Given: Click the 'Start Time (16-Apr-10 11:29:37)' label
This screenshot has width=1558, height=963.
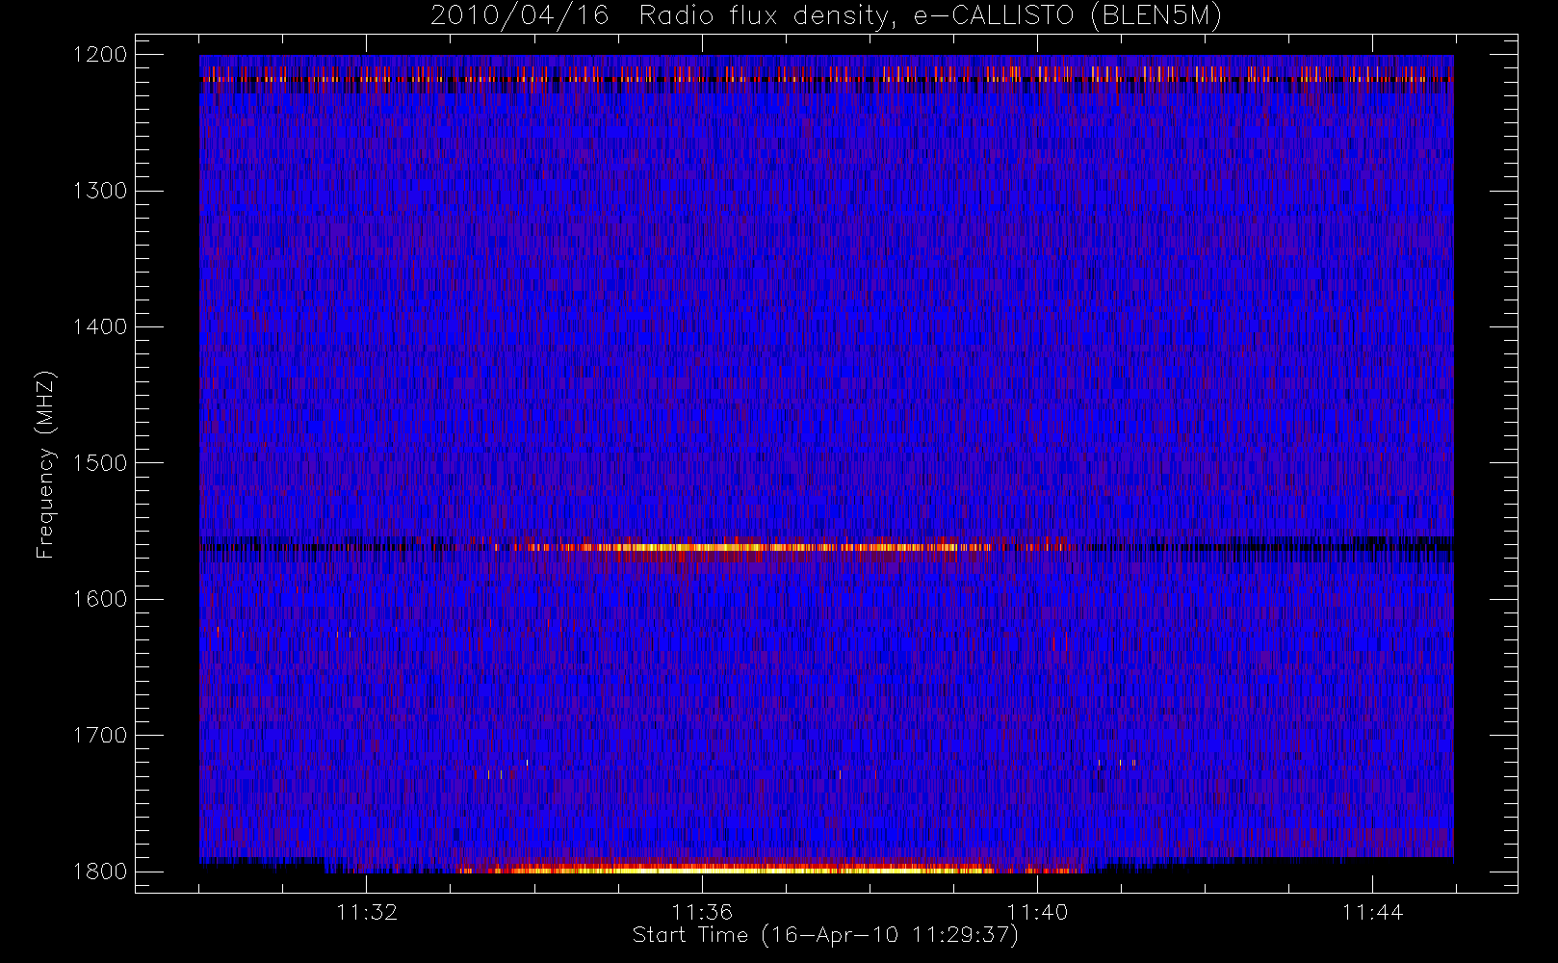Looking at the screenshot, I should click(825, 935).
